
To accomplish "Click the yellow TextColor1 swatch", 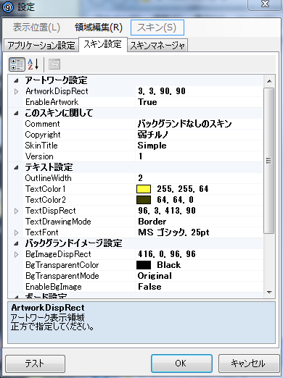I will click(144, 189).
